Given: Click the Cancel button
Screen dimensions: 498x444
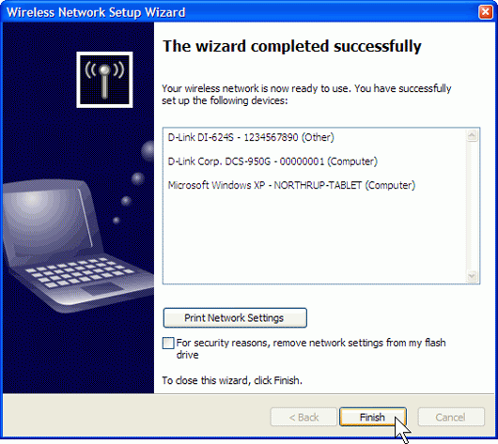Looking at the screenshot, I should [451, 417].
